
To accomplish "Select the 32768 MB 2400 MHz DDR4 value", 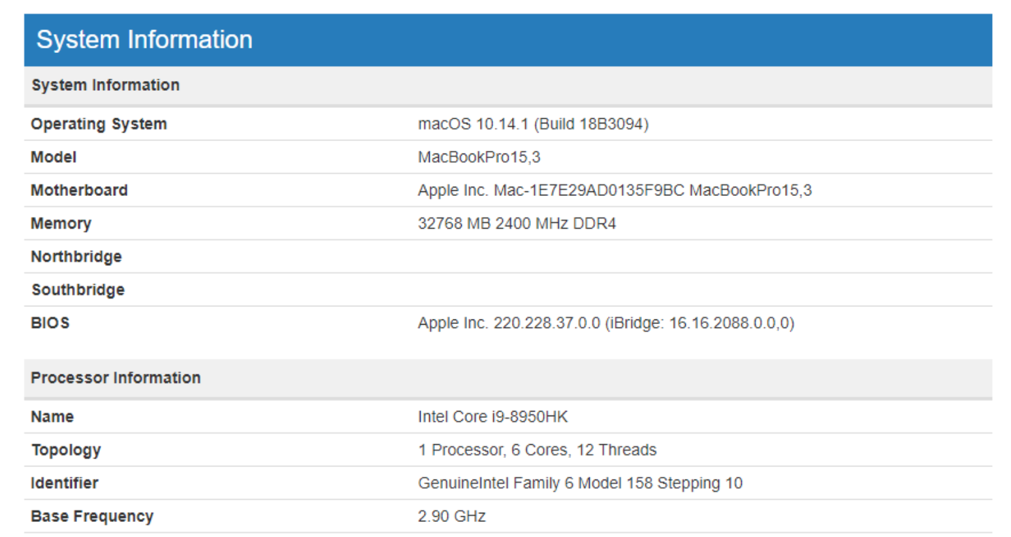I will point(517,223).
